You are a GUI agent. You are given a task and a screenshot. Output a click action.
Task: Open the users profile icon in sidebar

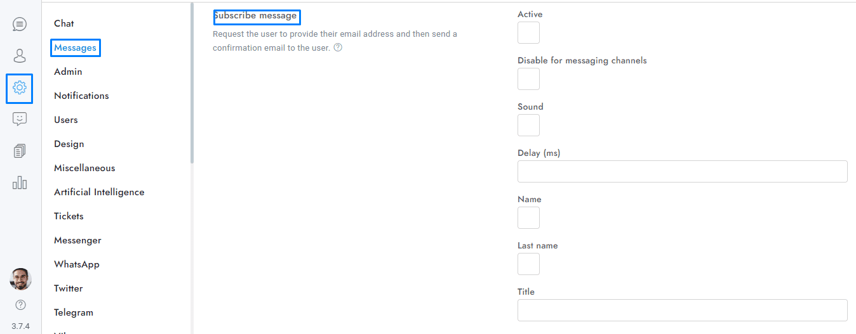click(20, 56)
